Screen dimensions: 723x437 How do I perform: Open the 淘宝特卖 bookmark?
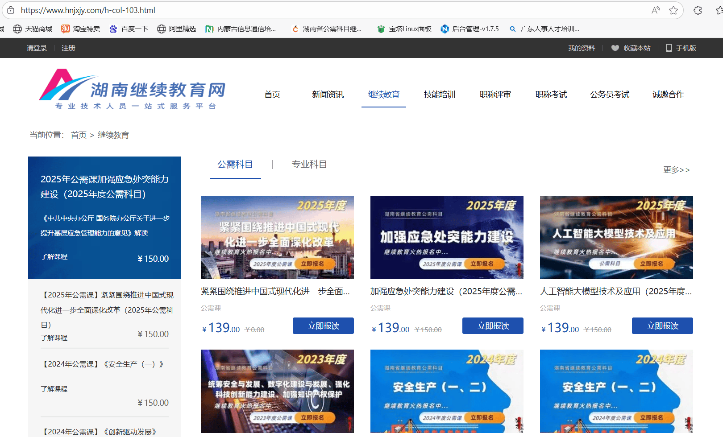(x=86, y=29)
